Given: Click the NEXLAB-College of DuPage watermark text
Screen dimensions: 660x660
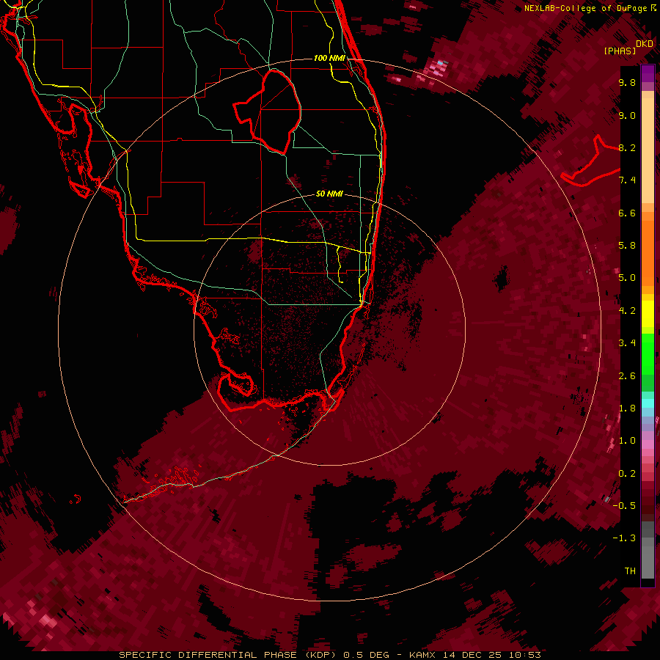Looking at the screenshot, I should [x=590, y=8].
